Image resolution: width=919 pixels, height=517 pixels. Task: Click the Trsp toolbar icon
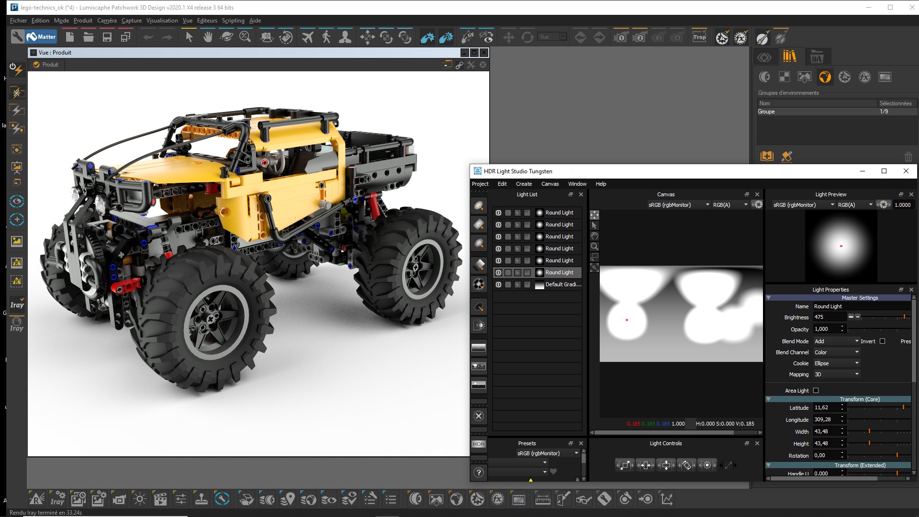pos(699,37)
